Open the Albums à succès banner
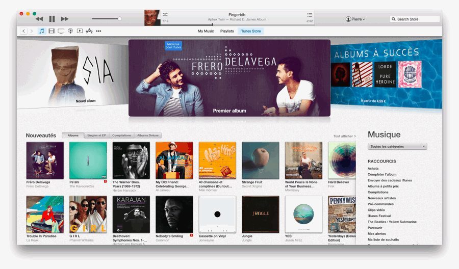The width and height of the screenshot is (459, 269). [x=387, y=74]
